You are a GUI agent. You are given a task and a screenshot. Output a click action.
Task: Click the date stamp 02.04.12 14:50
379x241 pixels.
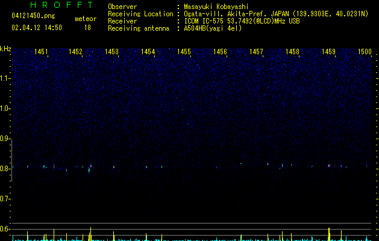click(x=37, y=28)
